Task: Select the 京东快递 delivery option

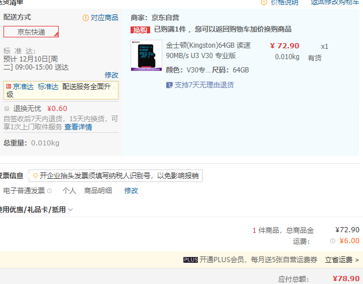Action: [x=31, y=32]
